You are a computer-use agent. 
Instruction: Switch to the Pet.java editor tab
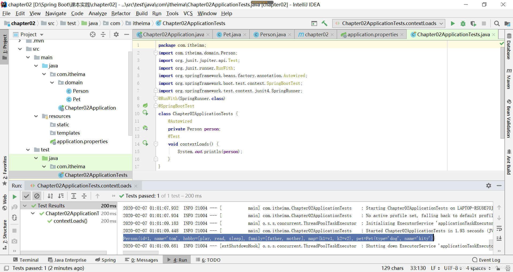[232, 34]
